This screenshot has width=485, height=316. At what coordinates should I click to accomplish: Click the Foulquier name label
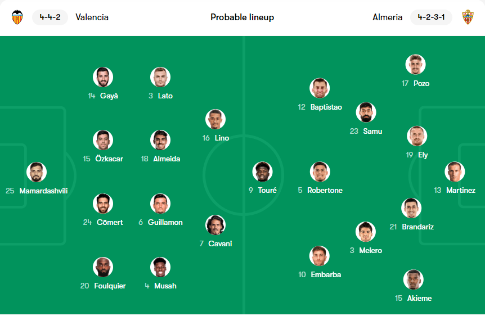pos(110,286)
